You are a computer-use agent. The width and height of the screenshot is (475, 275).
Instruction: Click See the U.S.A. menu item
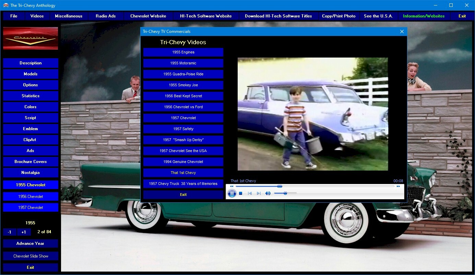(x=378, y=16)
